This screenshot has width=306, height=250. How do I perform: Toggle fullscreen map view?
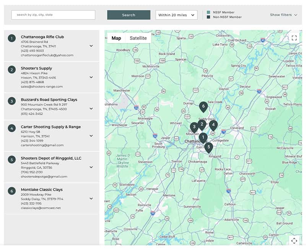point(294,38)
